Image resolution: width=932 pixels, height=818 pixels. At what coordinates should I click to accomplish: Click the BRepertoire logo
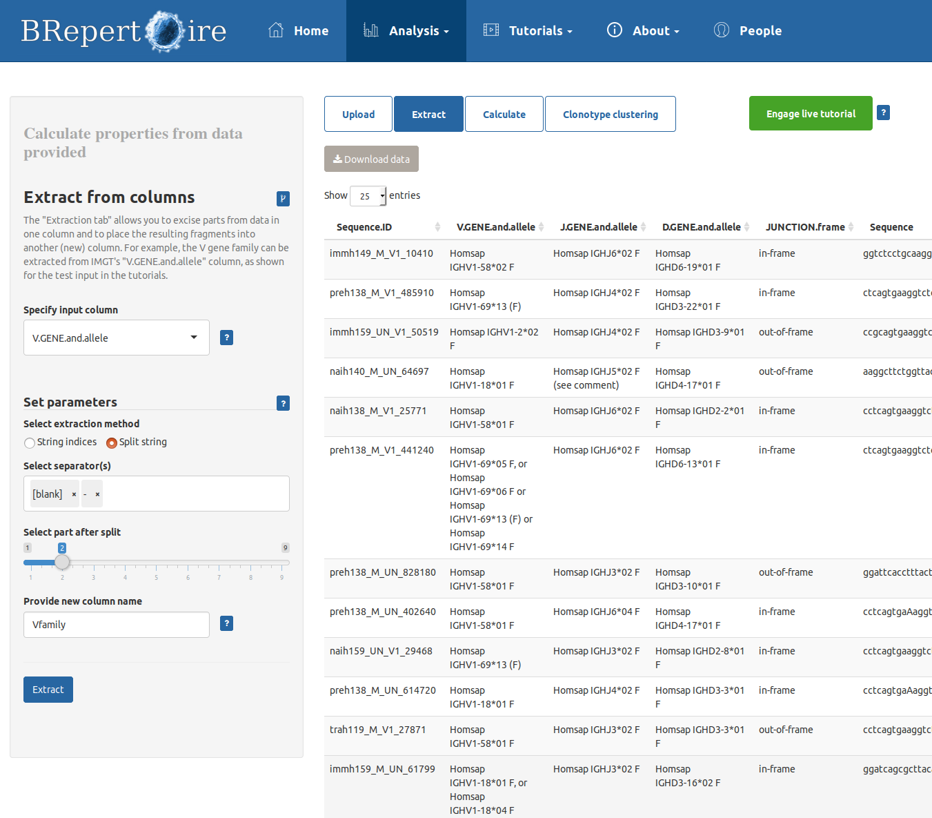tap(124, 31)
